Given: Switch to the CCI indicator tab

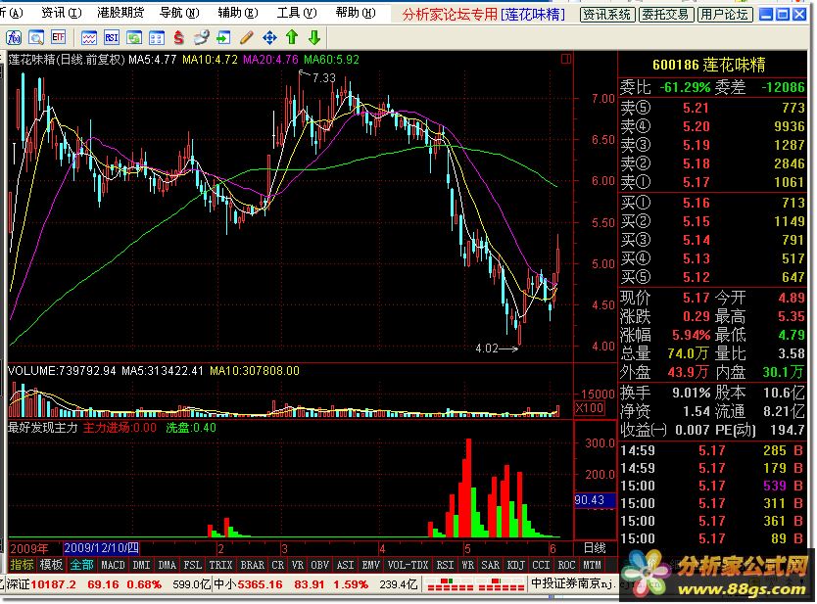Looking at the screenshot, I should click(x=541, y=565).
